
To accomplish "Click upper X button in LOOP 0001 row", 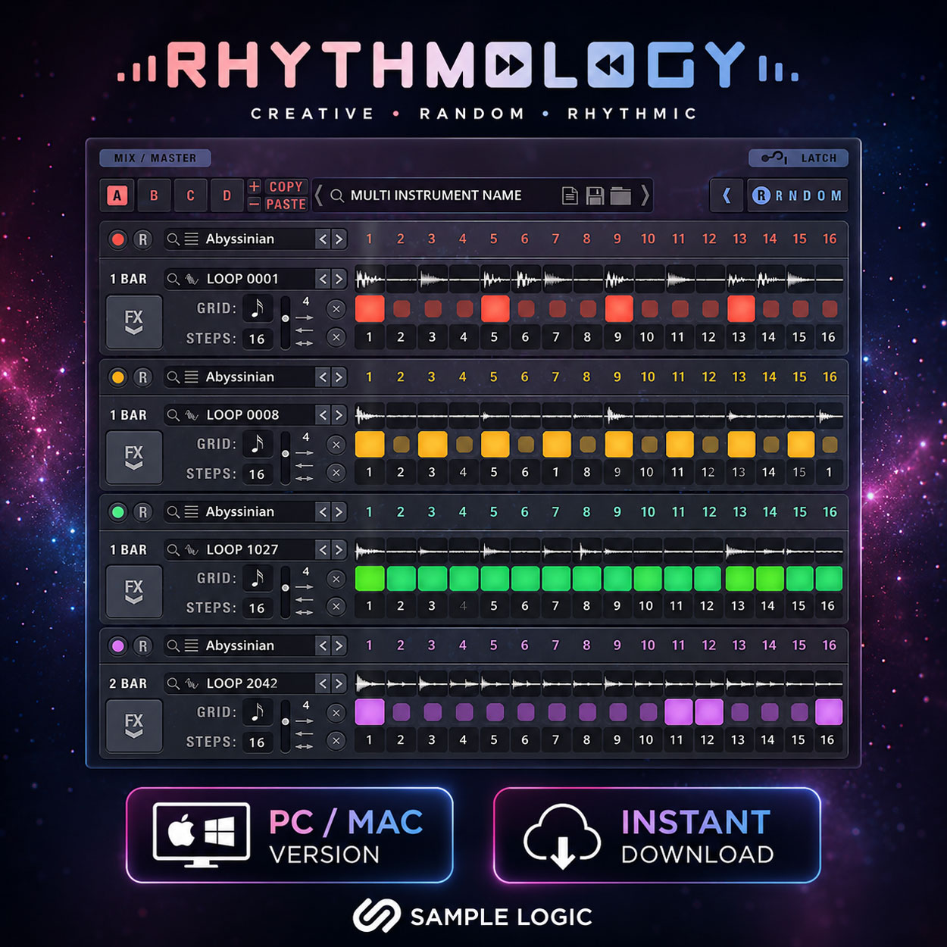I will (x=336, y=308).
